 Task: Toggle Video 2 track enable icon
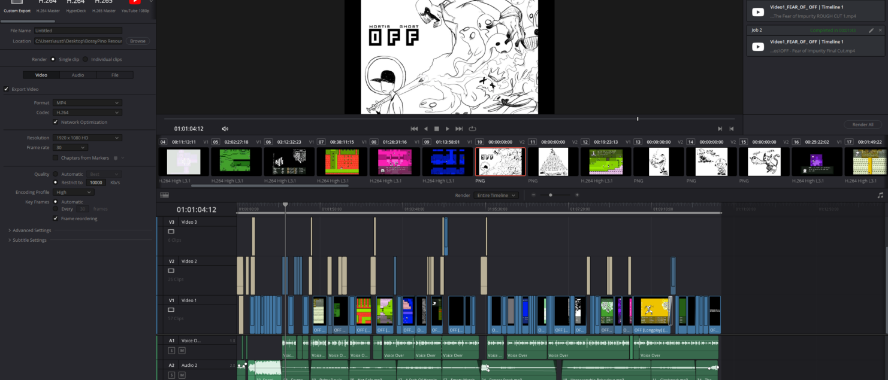[x=171, y=270]
